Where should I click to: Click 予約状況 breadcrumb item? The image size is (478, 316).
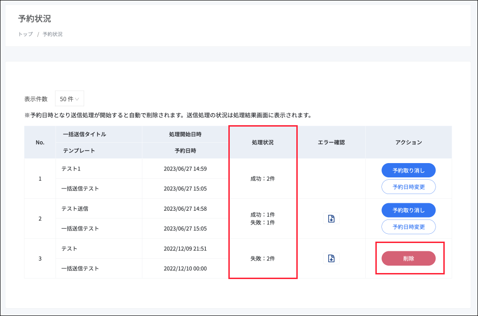click(x=53, y=34)
